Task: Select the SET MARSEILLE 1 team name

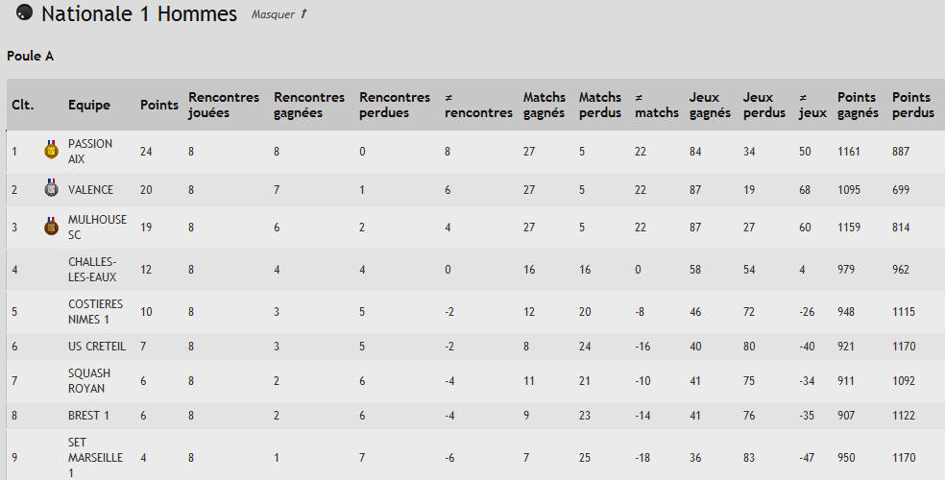Action: pyautogui.click(x=95, y=458)
